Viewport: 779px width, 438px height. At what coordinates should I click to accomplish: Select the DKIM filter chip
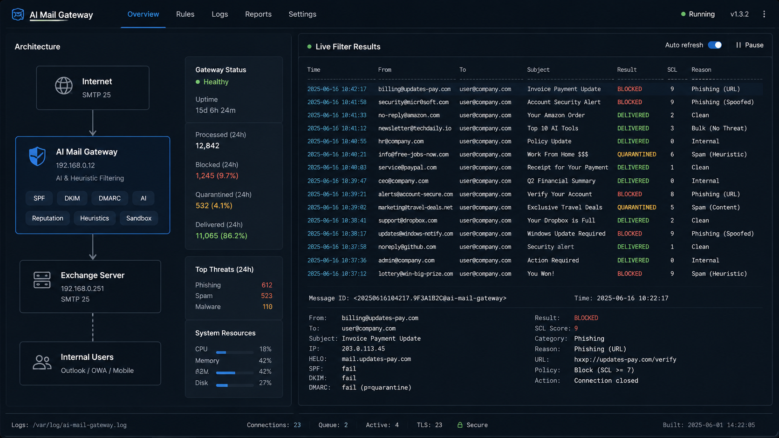pyautogui.click(x=72, y=198)
